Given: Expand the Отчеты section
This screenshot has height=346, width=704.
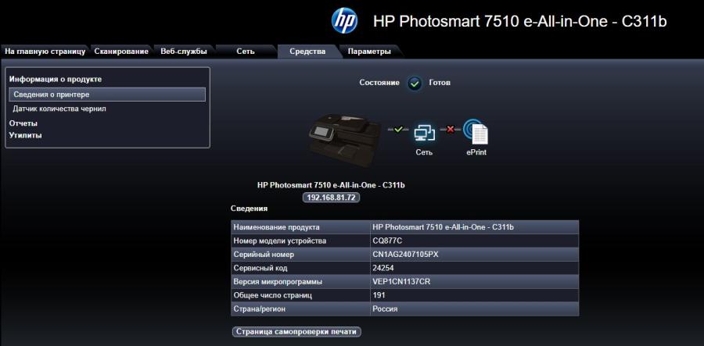Looking at the screenshot, I should click(23, 123).
